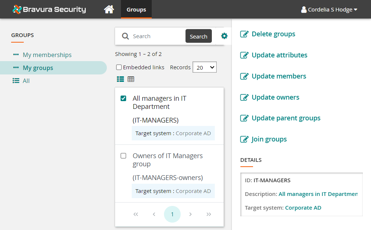Go to next page arrow

(190, 214)
